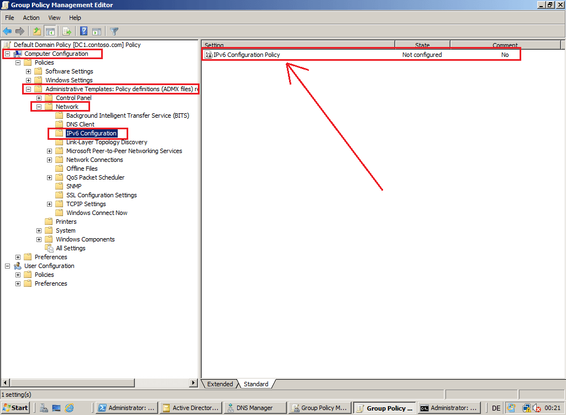This screenshot has width=566, height=415.
Task: Launch Internet Explorer from Quick Launch
Action: coord(70,408)
